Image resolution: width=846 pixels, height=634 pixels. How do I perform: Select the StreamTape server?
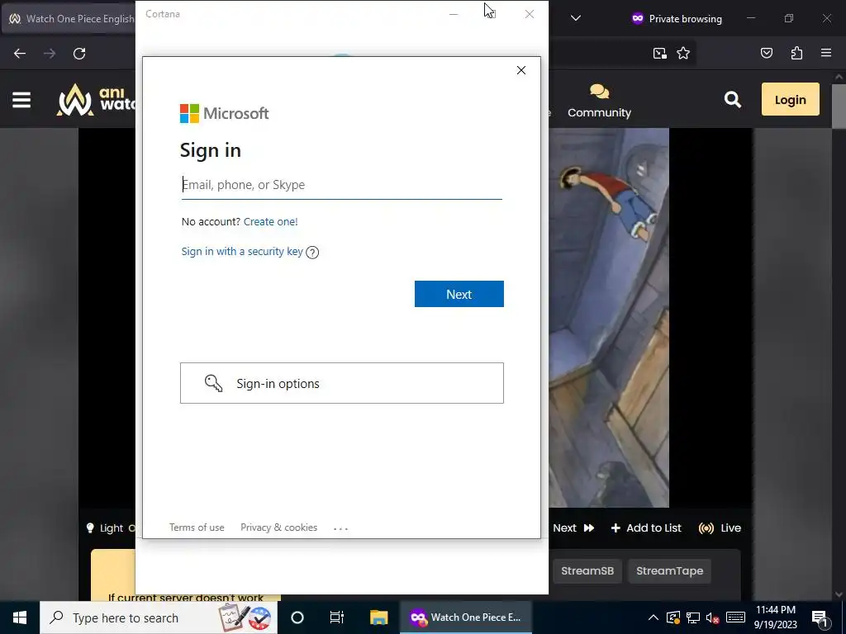[669, 571]
